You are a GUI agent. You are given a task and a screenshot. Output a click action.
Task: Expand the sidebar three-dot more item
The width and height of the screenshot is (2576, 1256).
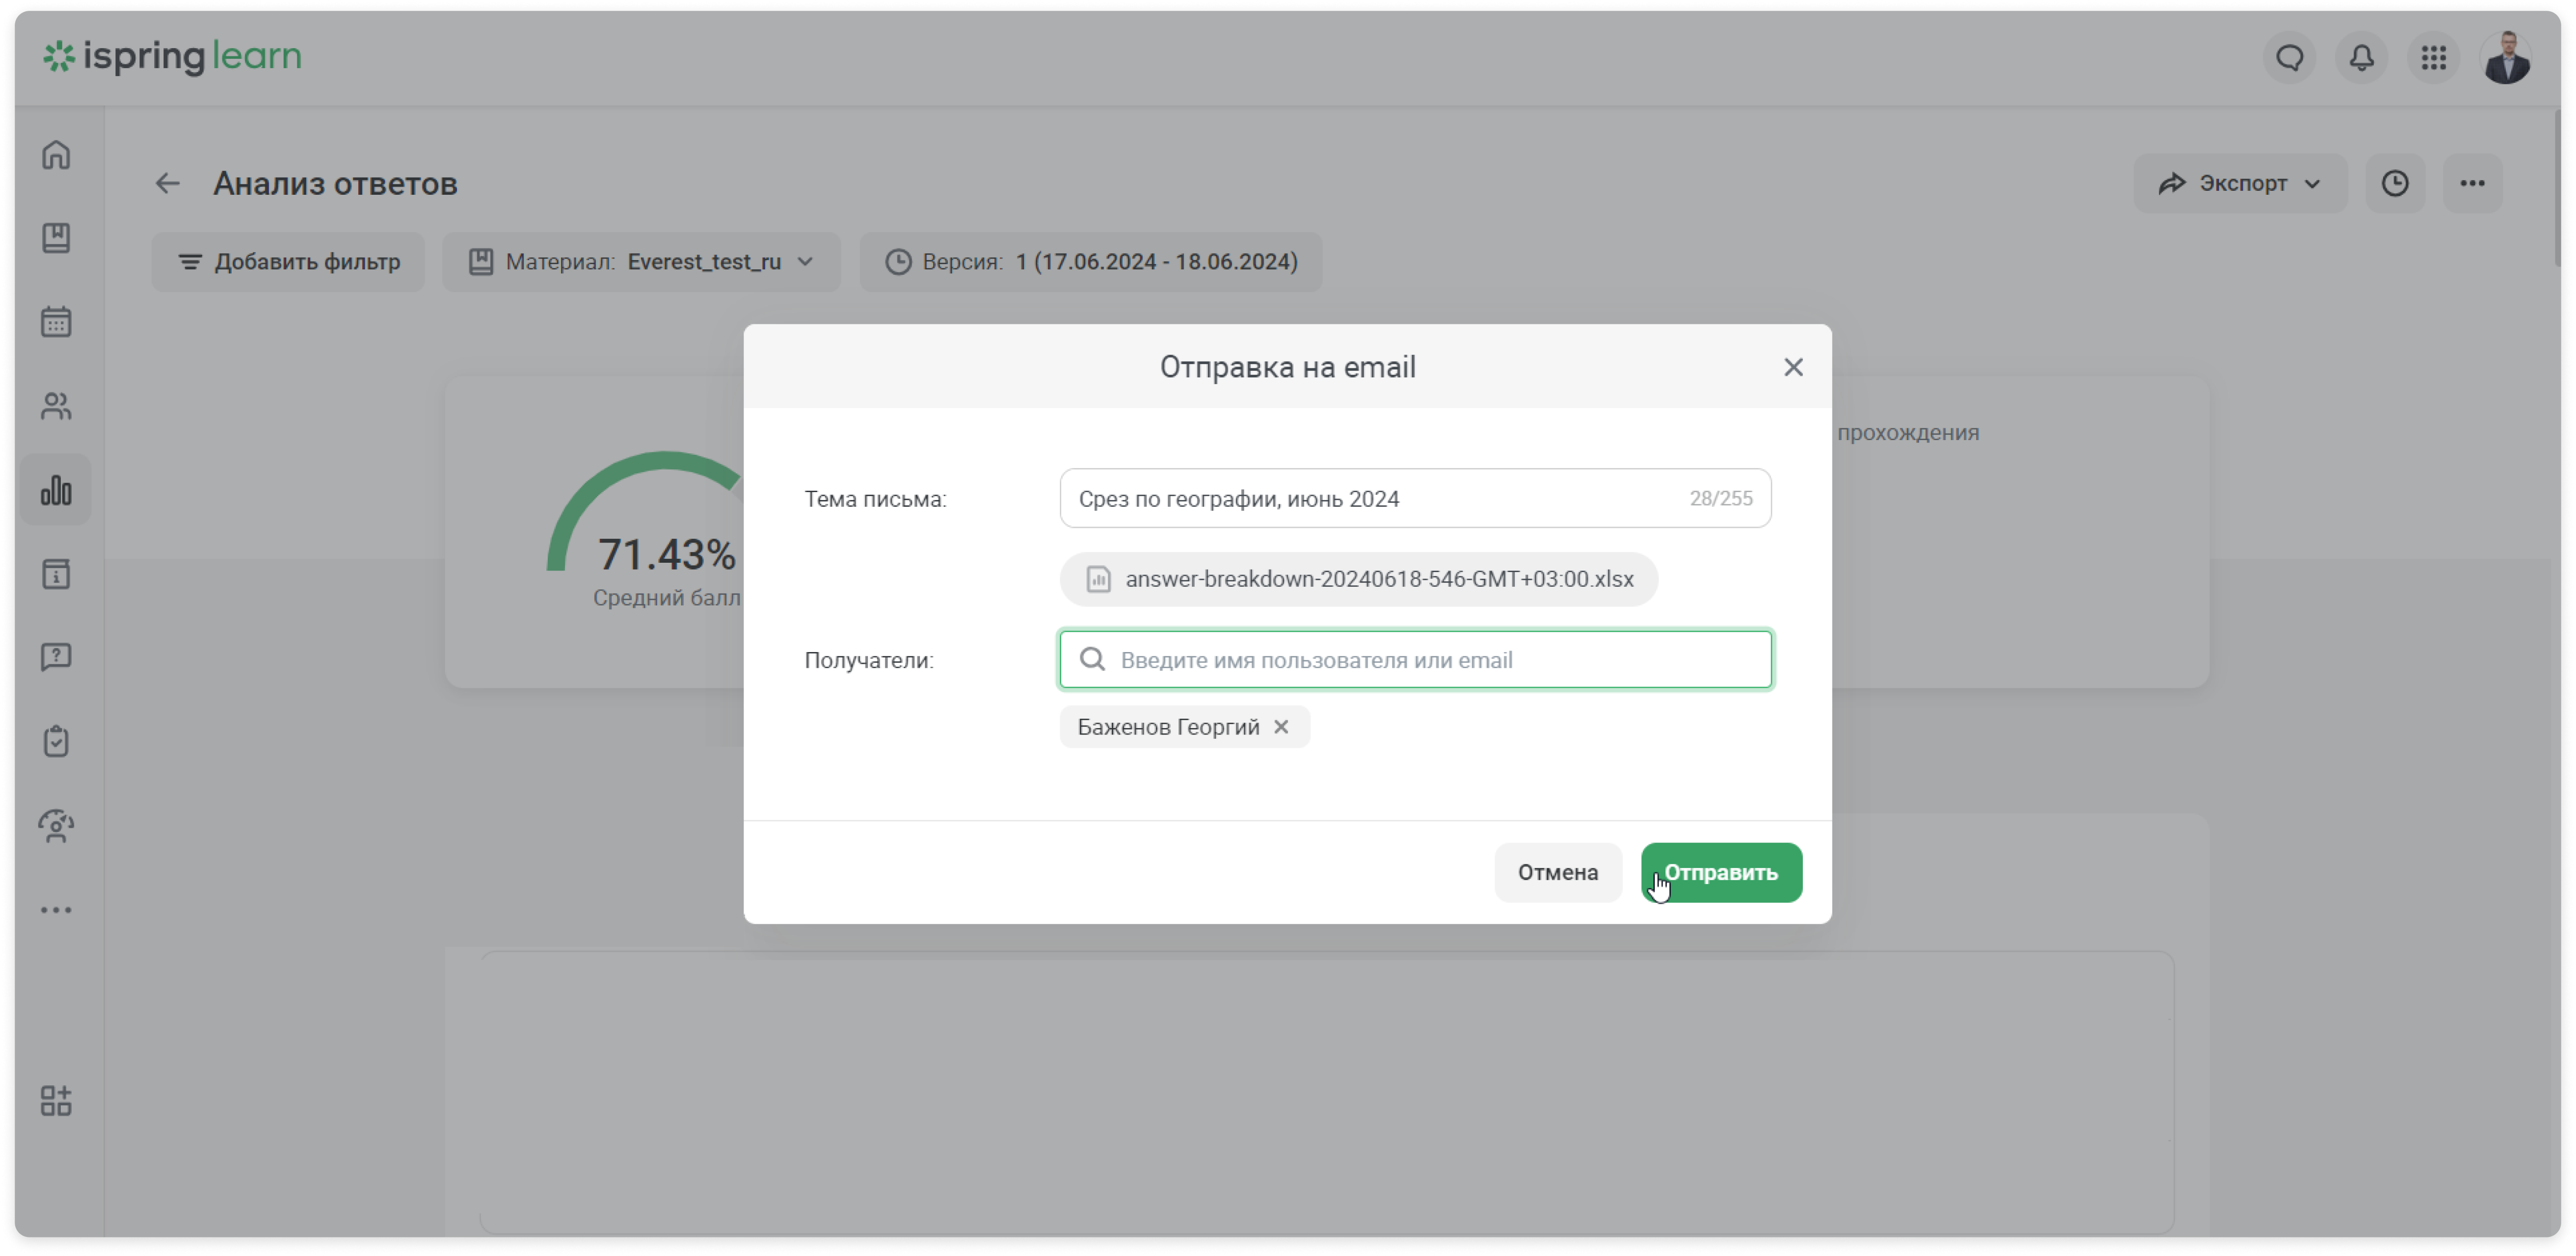[56, 909]
